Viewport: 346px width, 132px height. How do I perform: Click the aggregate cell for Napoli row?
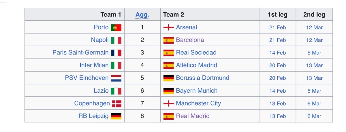(142, 40)
